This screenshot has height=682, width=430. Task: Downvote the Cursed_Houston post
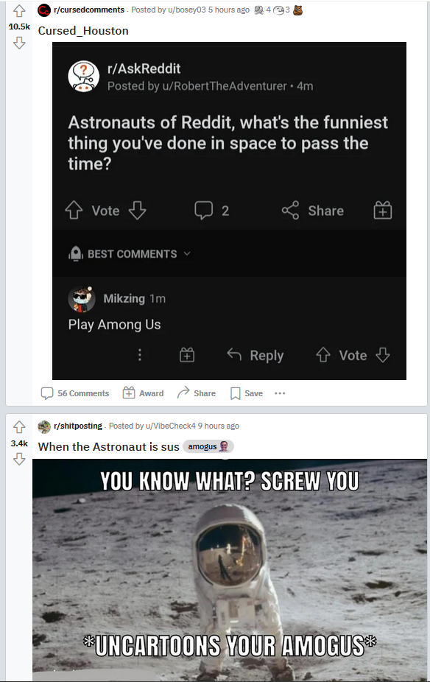tap(19, 43)
